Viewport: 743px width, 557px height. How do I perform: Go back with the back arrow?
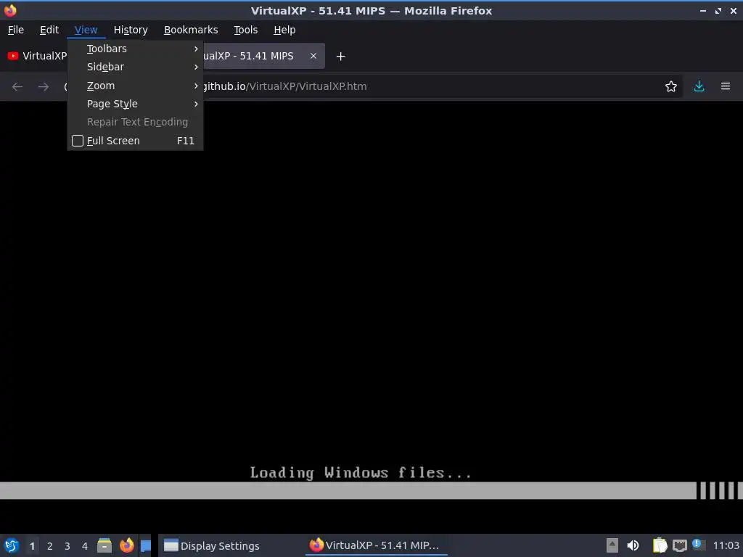coord(17,86)
